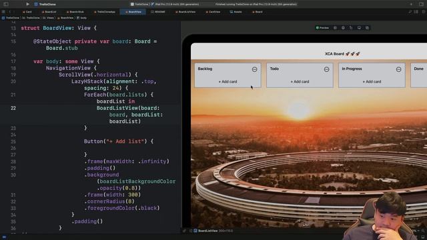
Task: Switch to the Board+Stub tab
Action: (75, 12)
